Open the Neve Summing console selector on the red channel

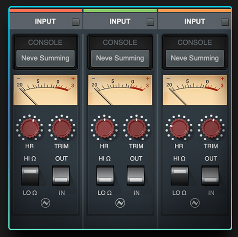(45, 58)
